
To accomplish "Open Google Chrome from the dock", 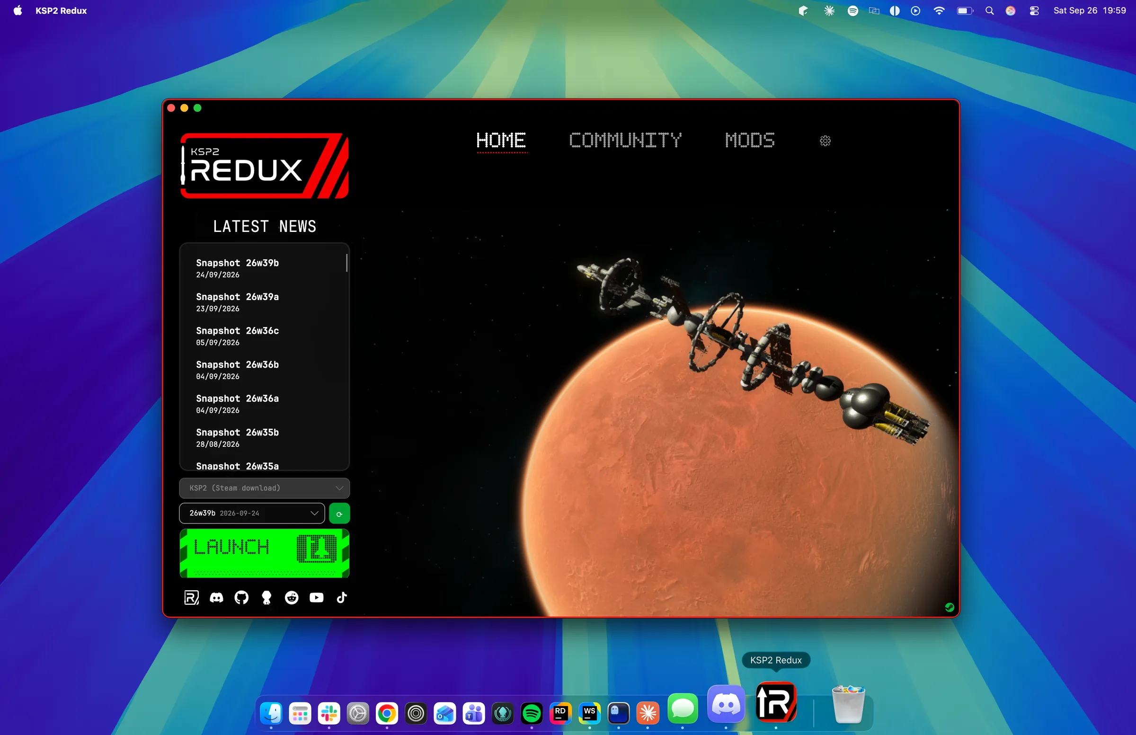I will 387,714.
